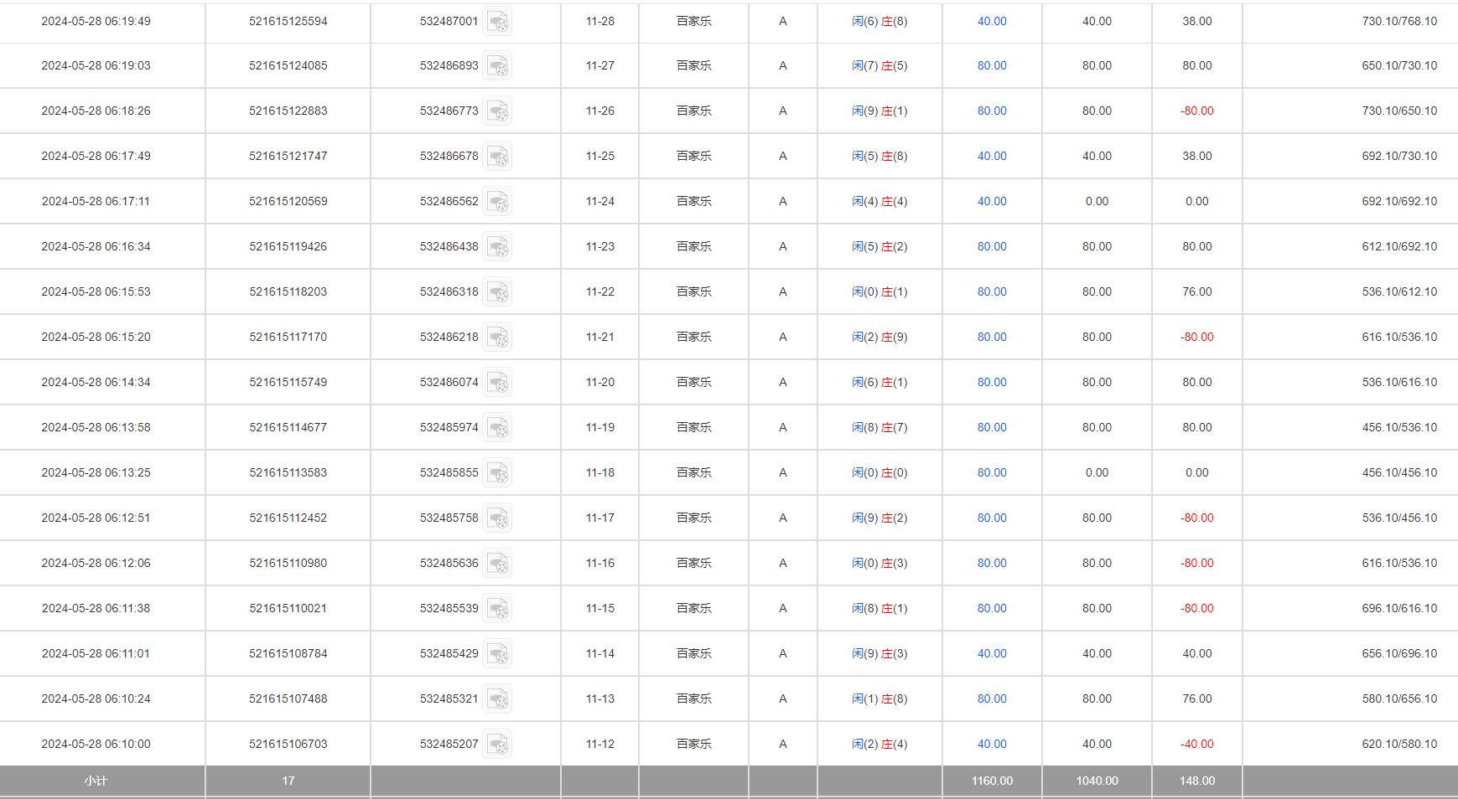Click the blue 80.00 amount in row 11-23
The image size is (1458, 799).
pyautogui.click(x=992, y=246)
